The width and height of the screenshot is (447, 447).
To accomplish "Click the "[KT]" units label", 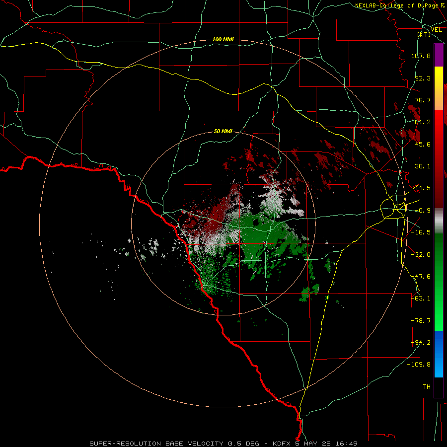I will pyautogui.click(x=424, y=34).
